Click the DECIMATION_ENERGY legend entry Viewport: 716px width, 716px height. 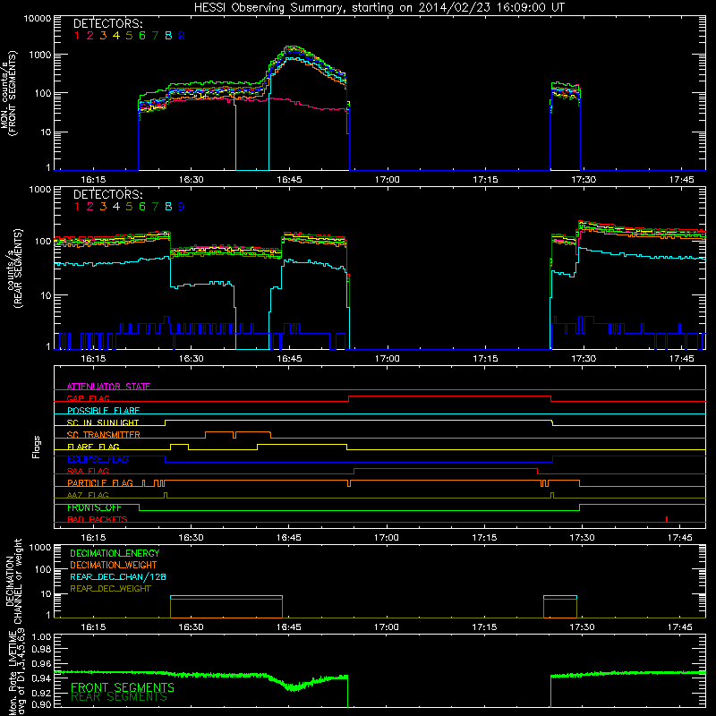[115, 553]
